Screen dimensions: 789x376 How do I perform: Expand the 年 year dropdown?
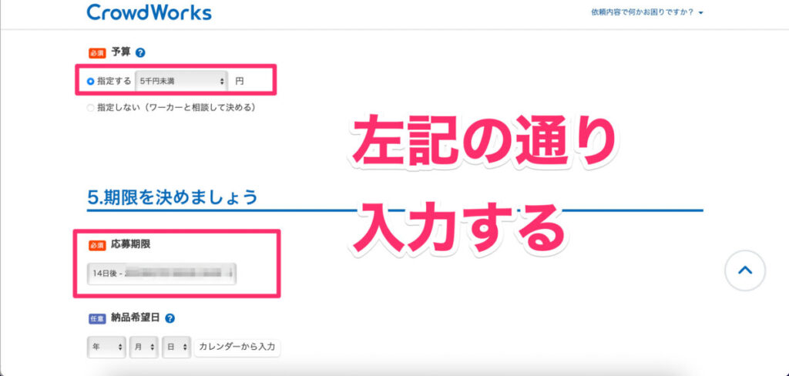[106, 347]
